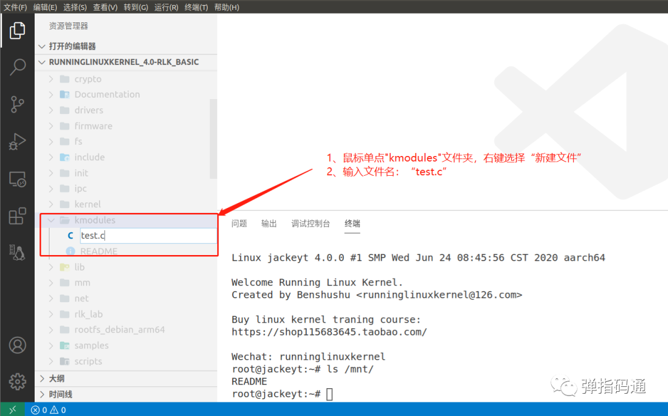668x416 pixels.
Task: Switch to the 问题 panel tab
Action: [x=239, y=223]
